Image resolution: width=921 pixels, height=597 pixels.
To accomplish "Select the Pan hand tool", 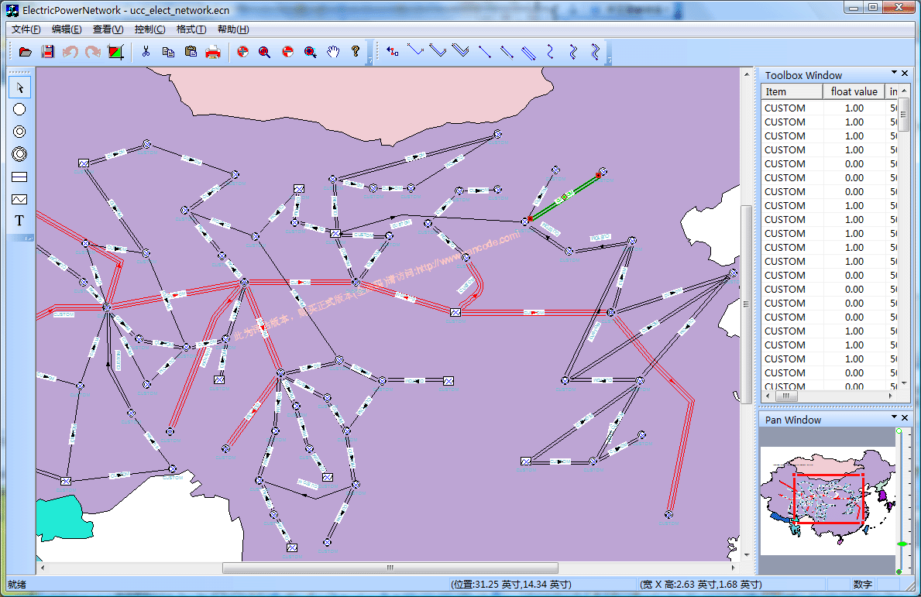I will [333, 52].
